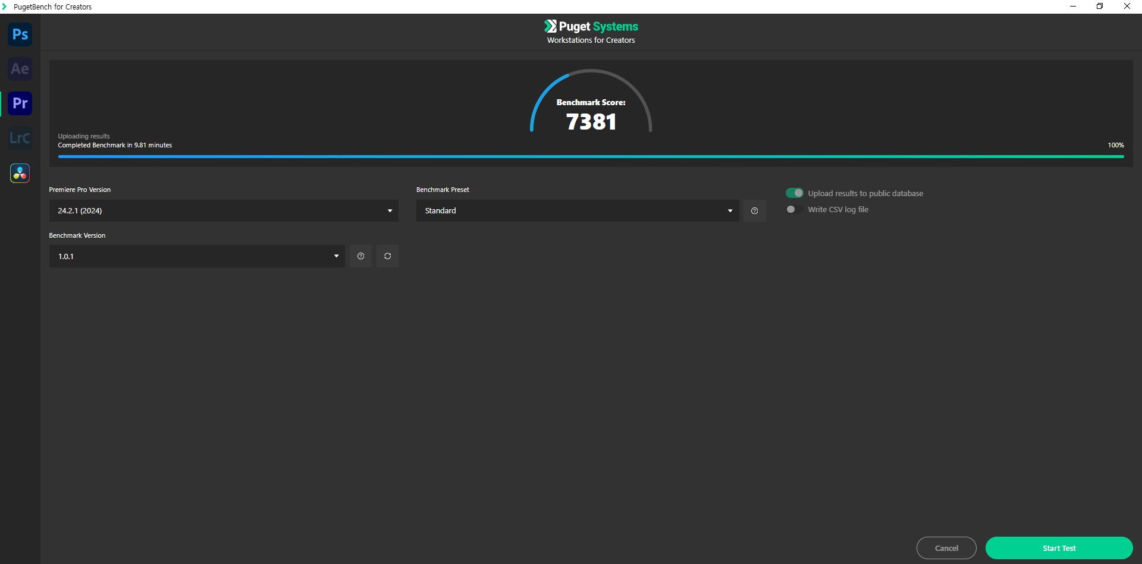The height and width of the screenshot is (564, 1142).
Task: Click the Puget Systems logo
Action: (x=591, y=26)
